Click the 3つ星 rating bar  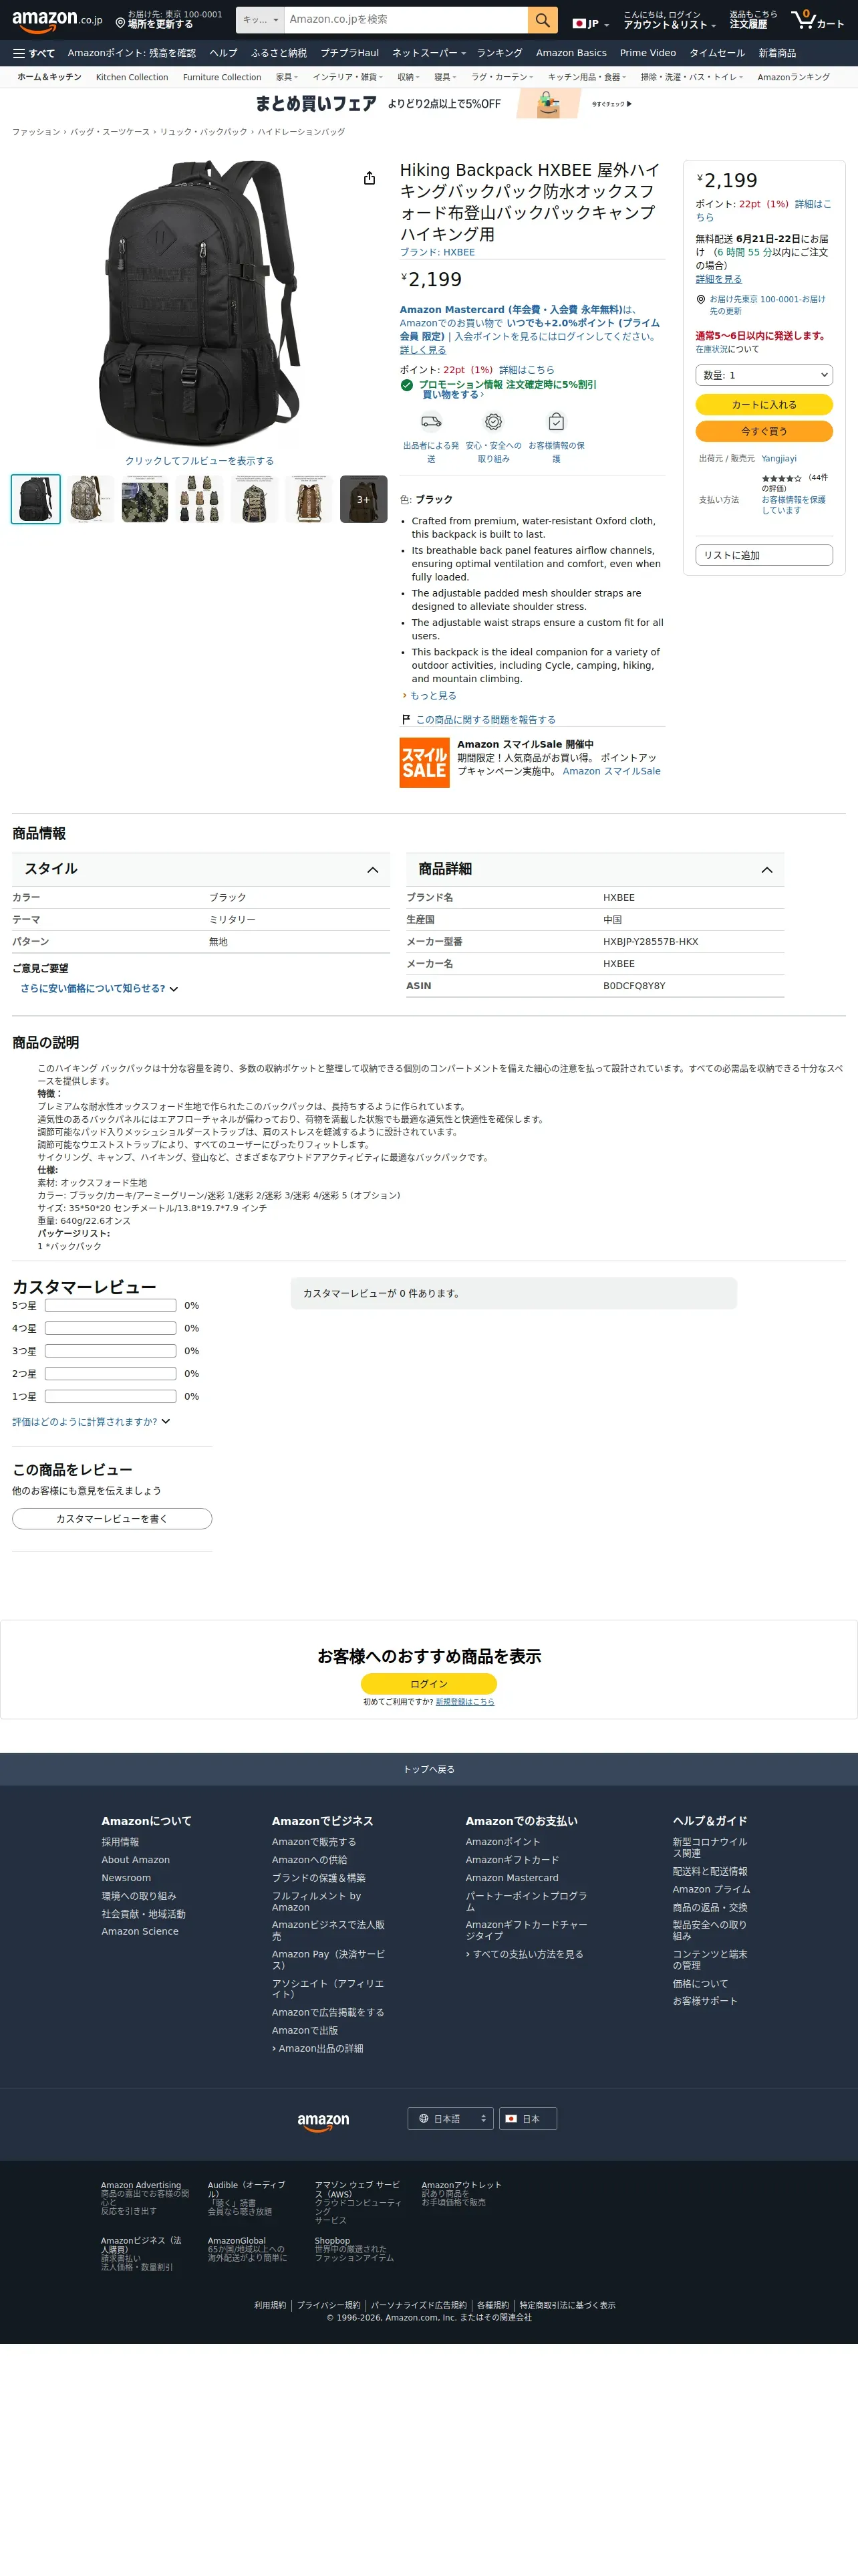[x=111, y=1351]
